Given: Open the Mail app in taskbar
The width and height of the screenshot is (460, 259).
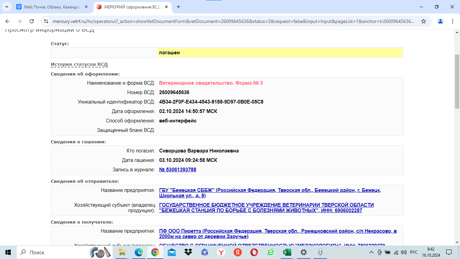Looking at the screenshot, I should (x=172, y=252).
